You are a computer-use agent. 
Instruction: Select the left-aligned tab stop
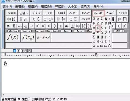coord(15,51)
